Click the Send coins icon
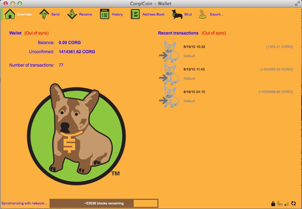This screenshot has height=209, width=302. (x=44, y=14)
